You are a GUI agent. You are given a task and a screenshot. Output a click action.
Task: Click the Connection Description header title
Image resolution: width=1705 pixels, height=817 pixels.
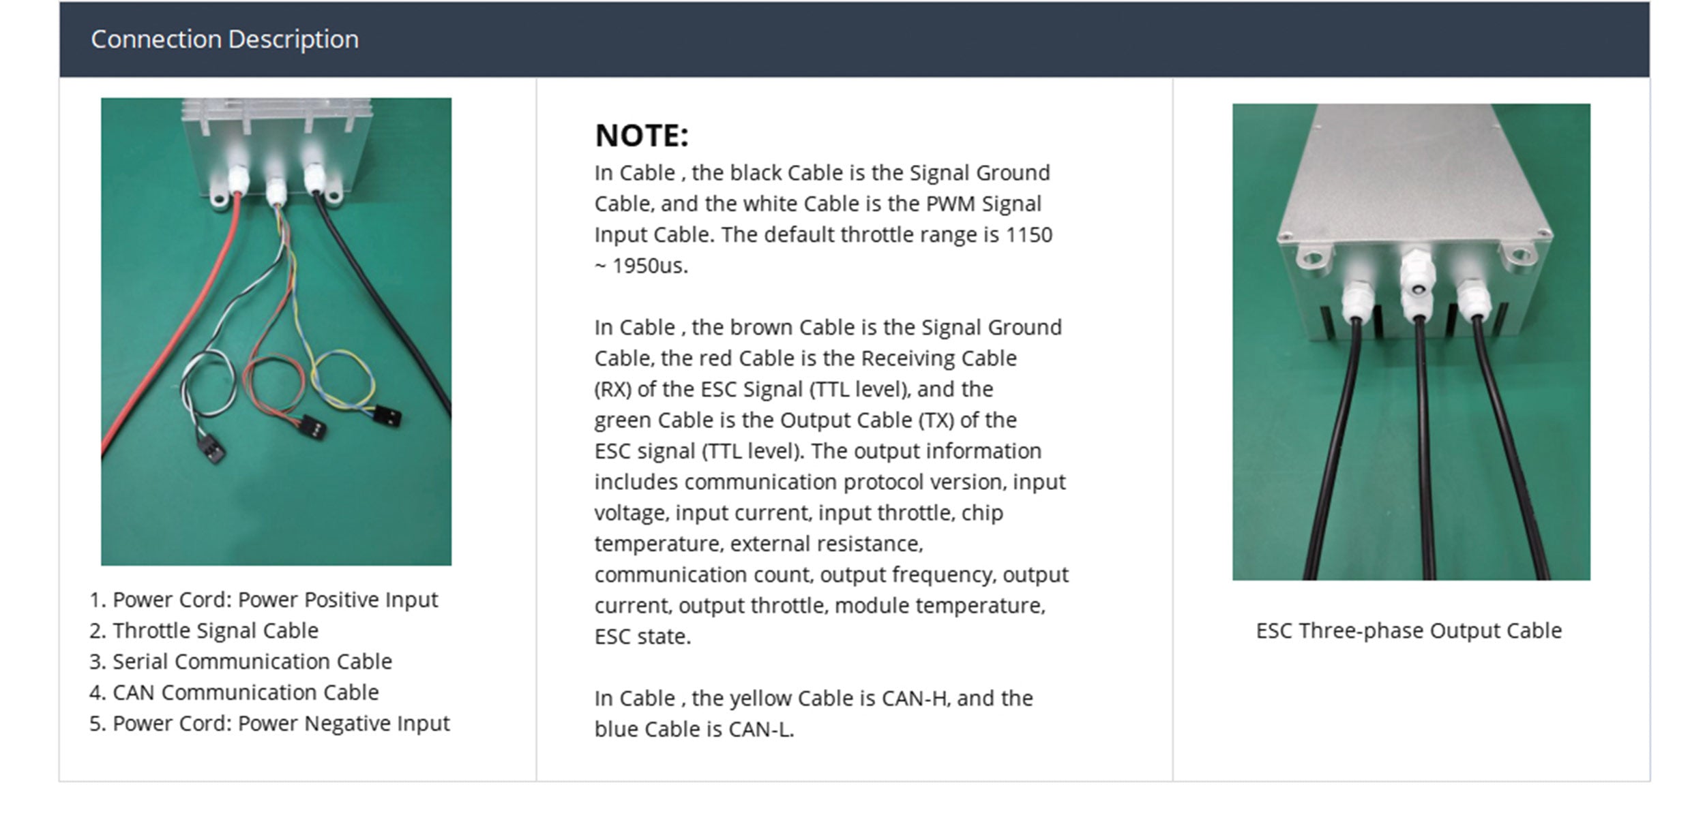coord(224,40)
